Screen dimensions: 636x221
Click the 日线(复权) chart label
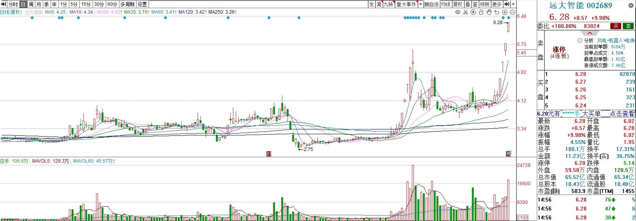point(11,12)
